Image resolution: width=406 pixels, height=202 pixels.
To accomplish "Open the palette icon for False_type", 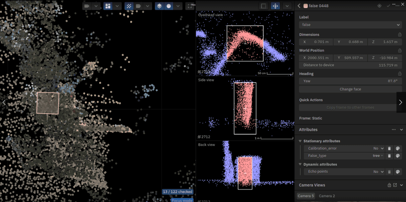I will (398, 156).
